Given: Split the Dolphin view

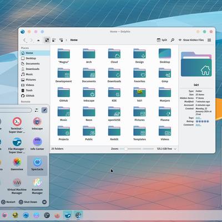Looking at the screenshot, I should point(162,40).
